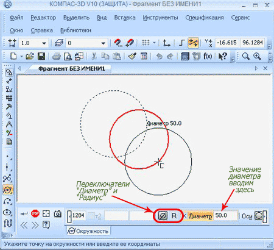Click the red STOP command button
The height and width of the screenshot is (250, 274).
point(35,213)
